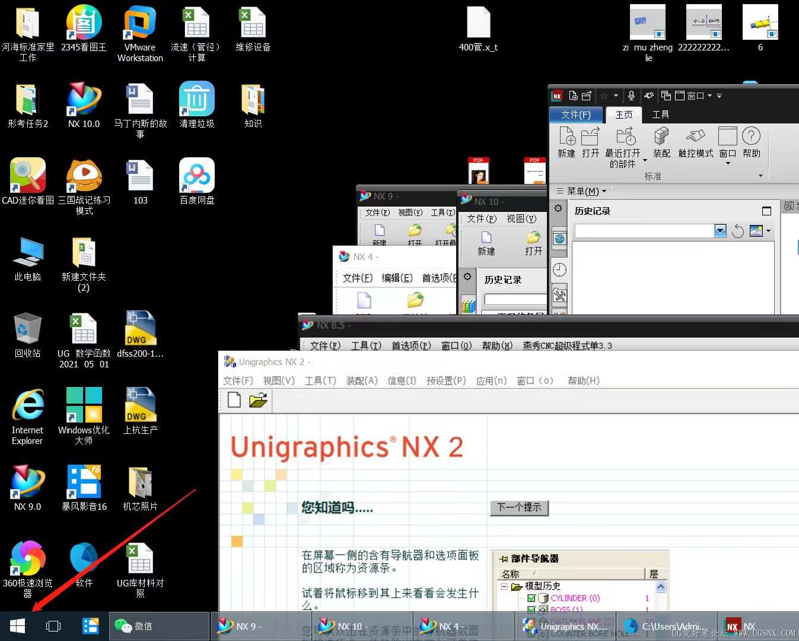Open the 文件(F) tab in the NX ribbon
The image size is (799, 641).
pos(576,115)
